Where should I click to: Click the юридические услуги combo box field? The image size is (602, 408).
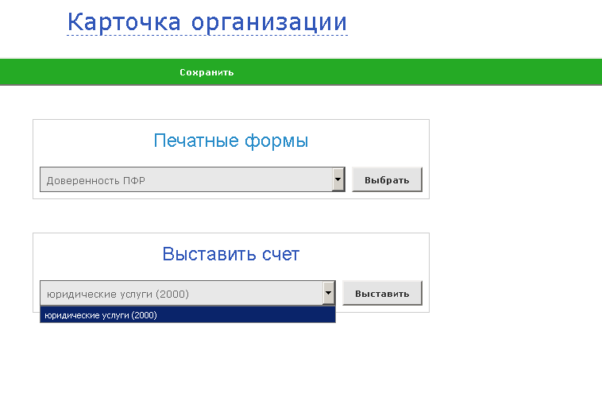(x=181, y=294)
